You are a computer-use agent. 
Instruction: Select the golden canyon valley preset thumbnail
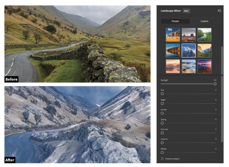(204, 51)
